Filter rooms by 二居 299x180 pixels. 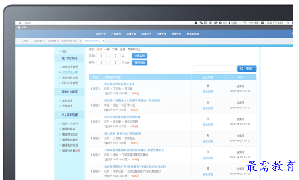pyautogui.click(x=115, y=49)
